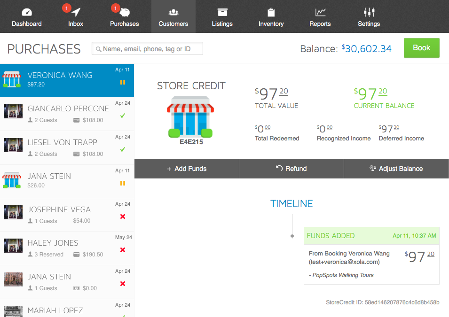Click the Adjust Balance button
Screen dimensions: 449x317
(x=396, y=169)
